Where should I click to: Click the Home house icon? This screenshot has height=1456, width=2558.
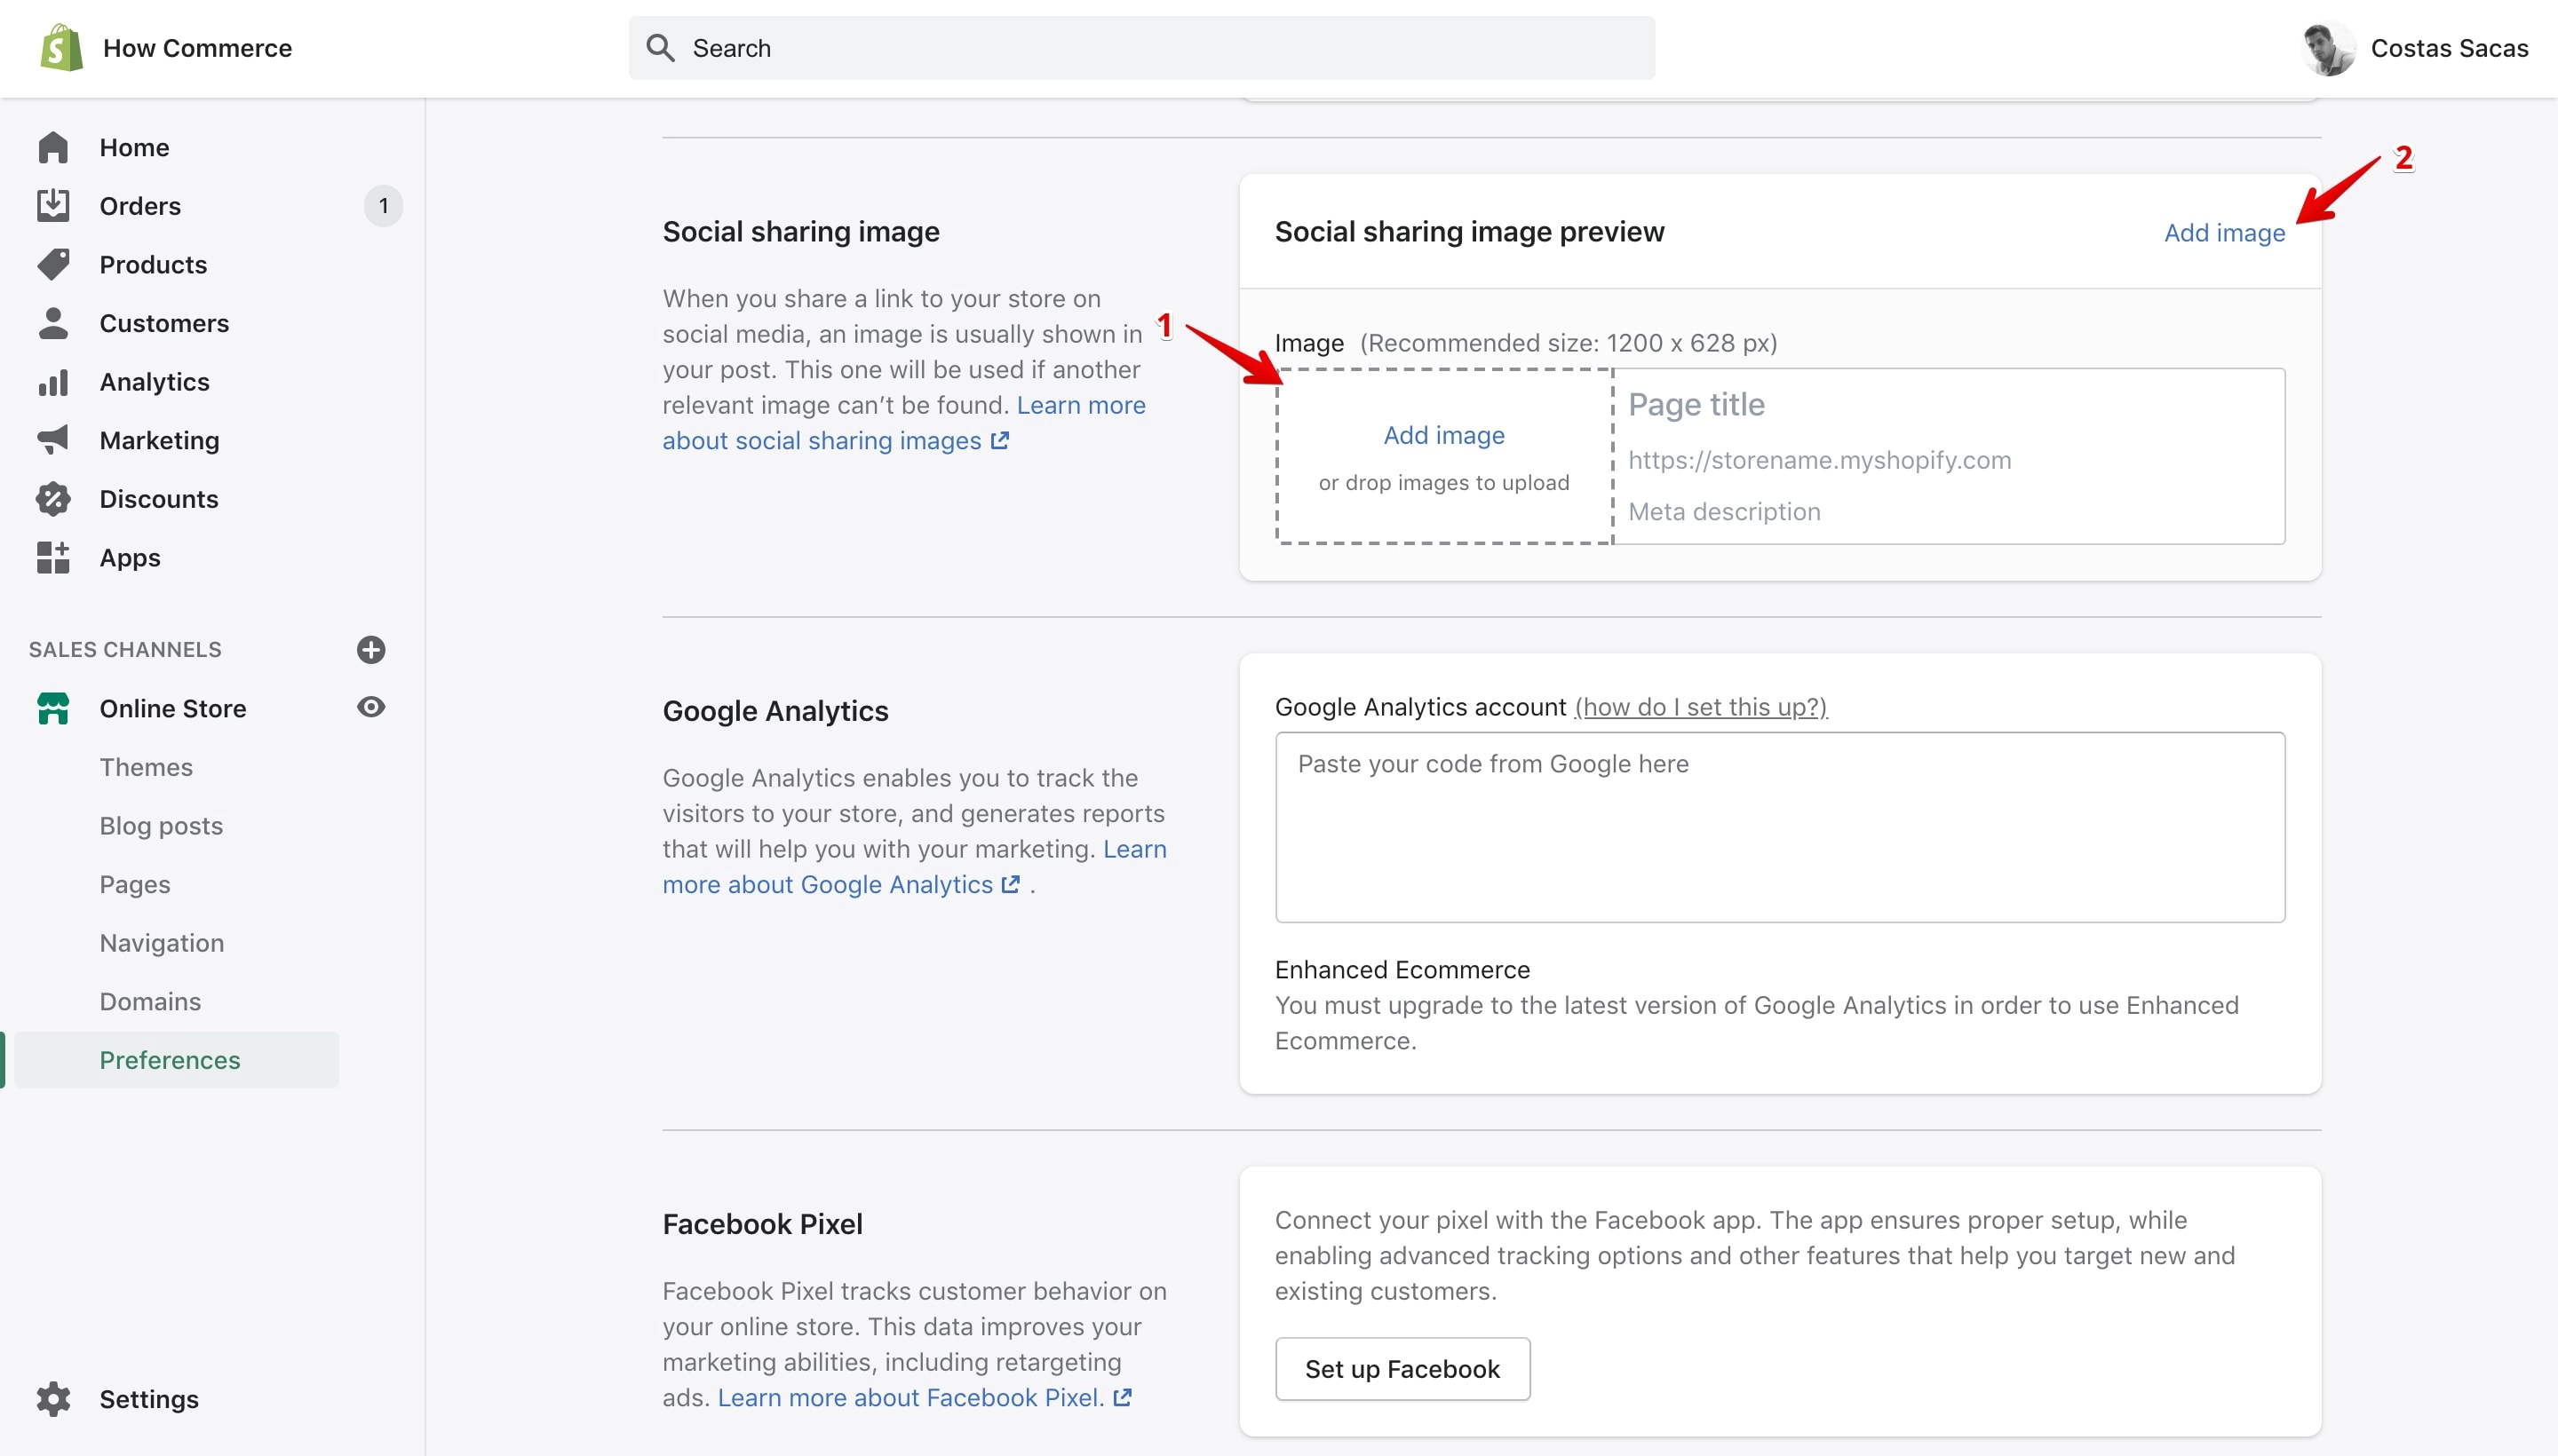[53, 147]
